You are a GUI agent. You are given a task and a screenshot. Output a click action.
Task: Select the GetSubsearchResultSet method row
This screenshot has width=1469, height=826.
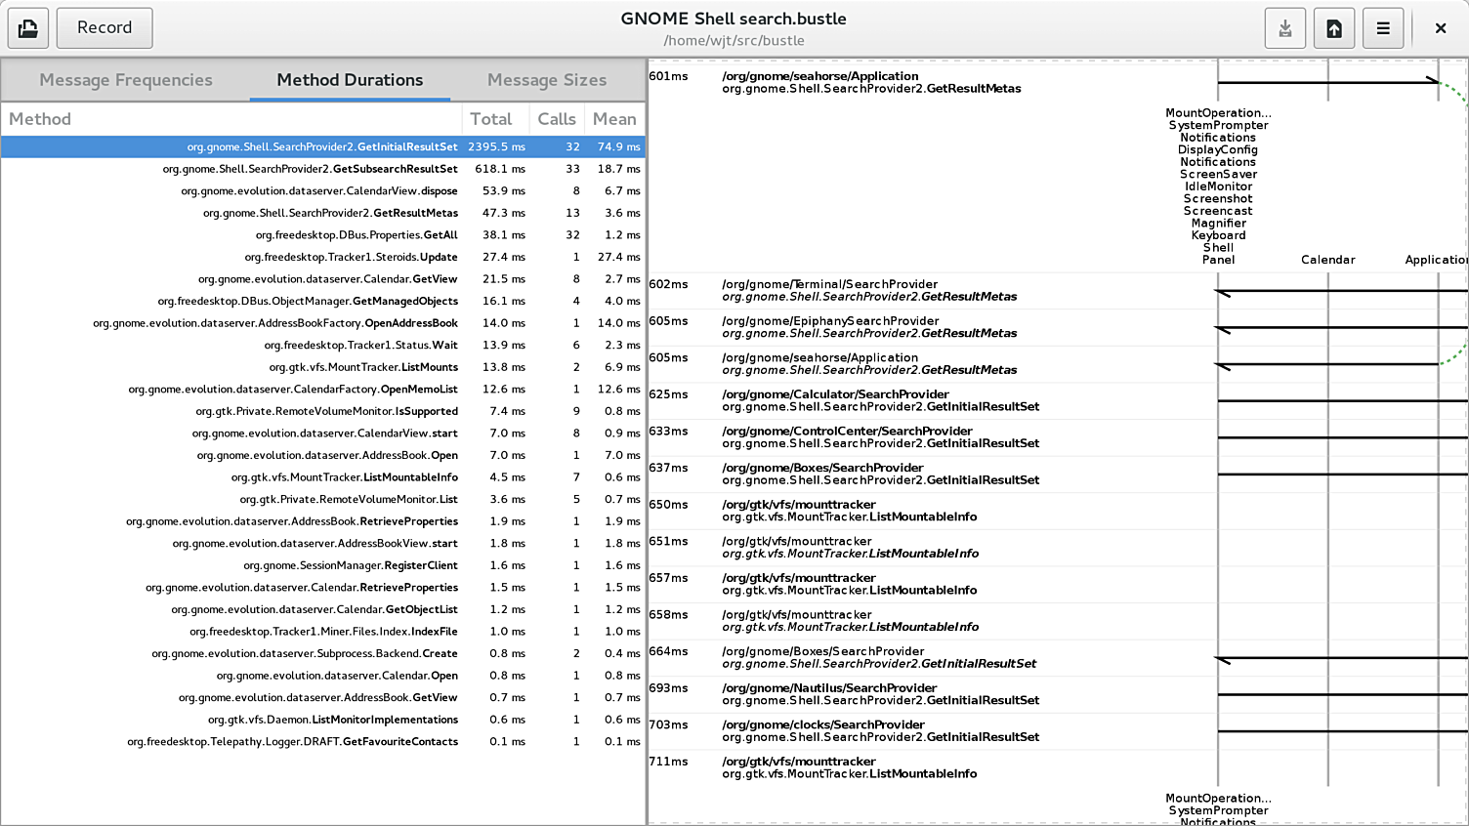click(322, 169)
